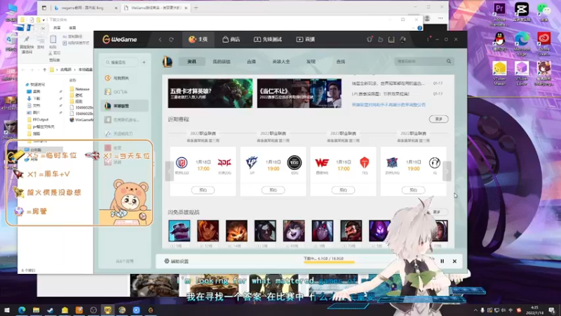Reserve the LP vs EDG match

coord(273,190)
